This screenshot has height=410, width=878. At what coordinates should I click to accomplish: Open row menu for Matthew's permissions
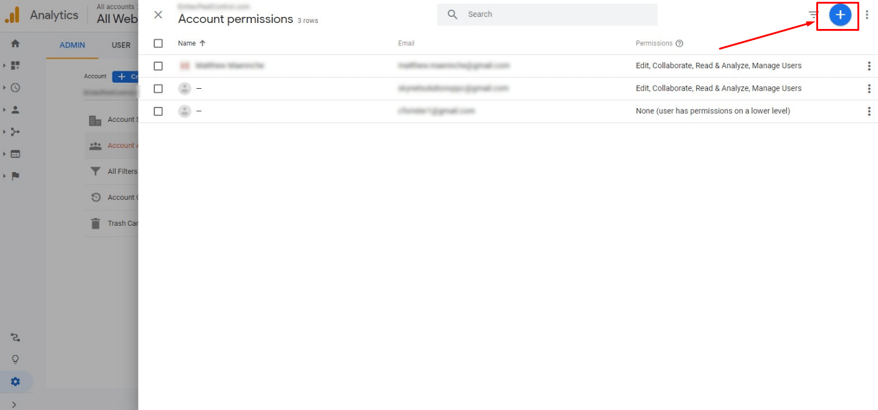pos(869,66)
